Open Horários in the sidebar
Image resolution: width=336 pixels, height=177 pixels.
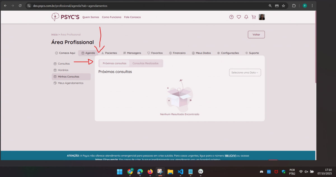point(63,70)
